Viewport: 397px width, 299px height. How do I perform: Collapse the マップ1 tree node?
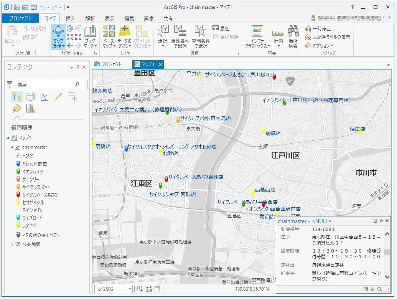coord(8,137)
